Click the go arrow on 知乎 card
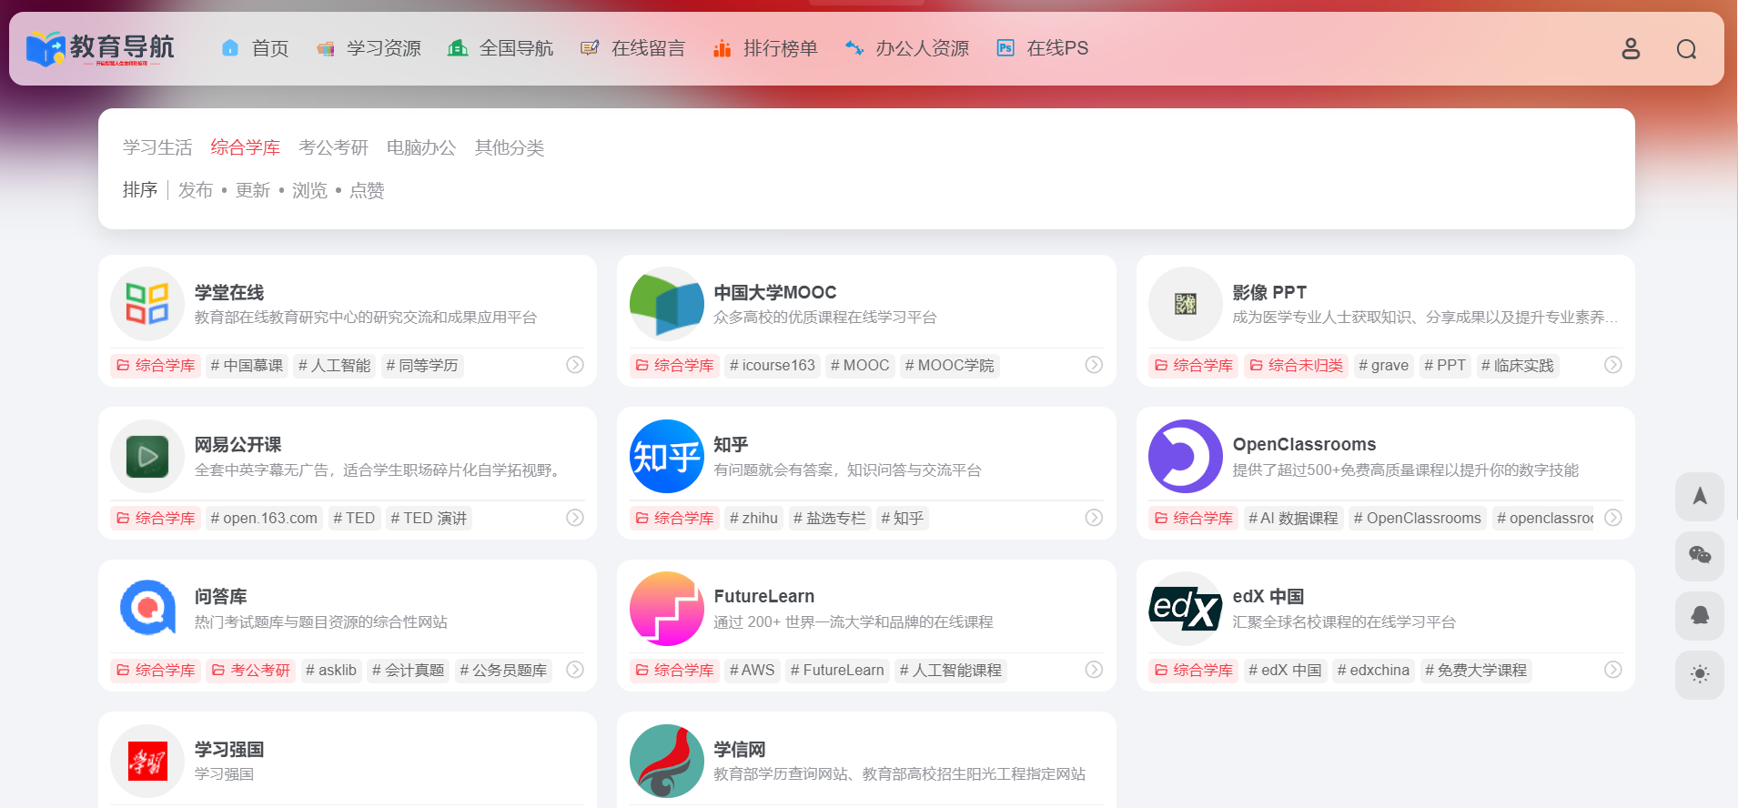Viewport: 1738px width, 808px height. 1094,518
